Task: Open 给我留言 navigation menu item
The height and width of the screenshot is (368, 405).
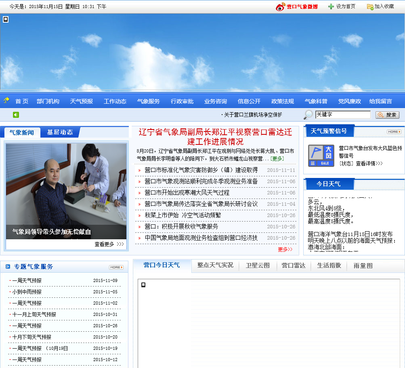Action: pos(381,101)
